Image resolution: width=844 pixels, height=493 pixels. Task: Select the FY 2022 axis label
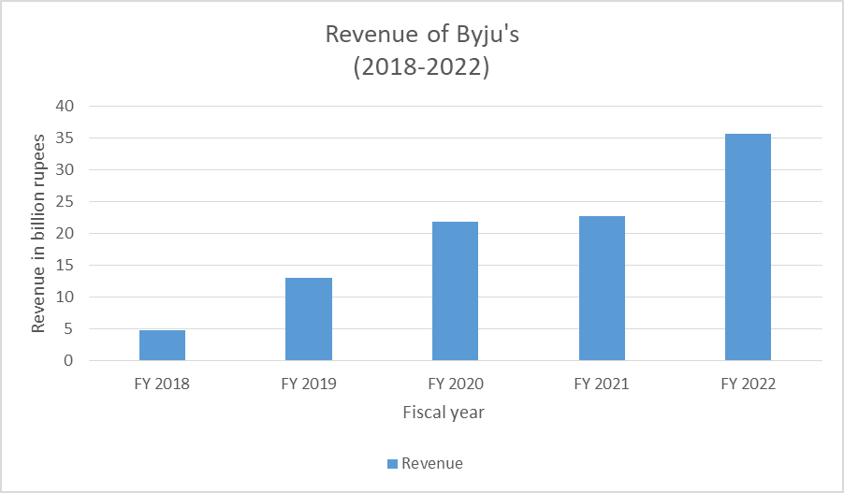click(748, 384)
